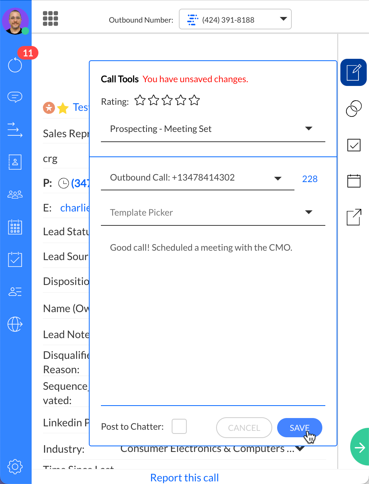Open the settings gear icon
Viewport: 369px width, 484px height.
[x=15, y=467]
